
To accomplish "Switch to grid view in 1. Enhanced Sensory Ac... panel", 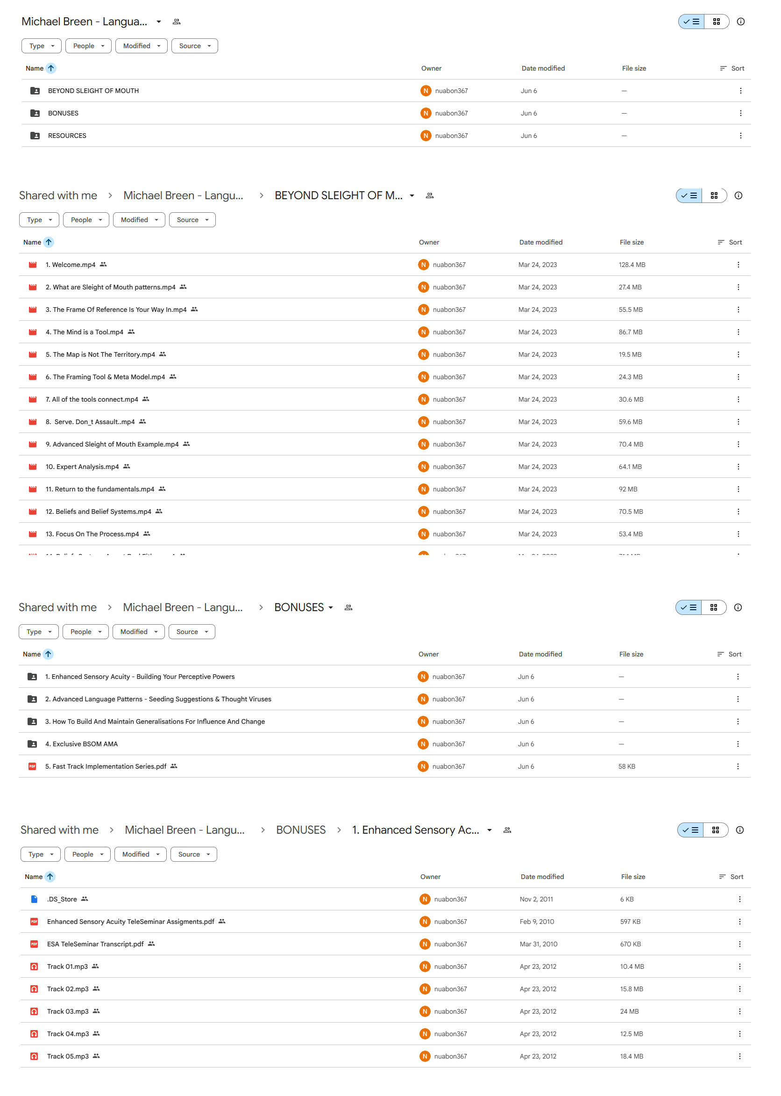I will [x=715, y=830].
